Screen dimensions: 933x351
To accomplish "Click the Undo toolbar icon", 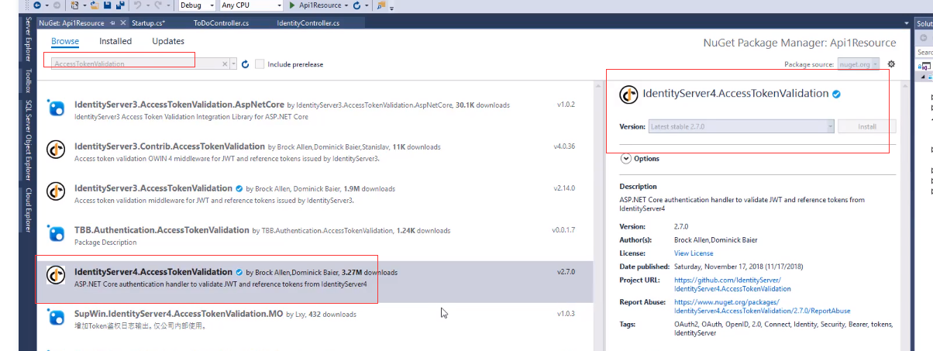I will pos(138,5).
